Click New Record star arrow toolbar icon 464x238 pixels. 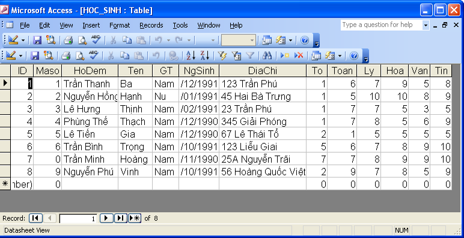pyautogui.click(x=285, y=55)
